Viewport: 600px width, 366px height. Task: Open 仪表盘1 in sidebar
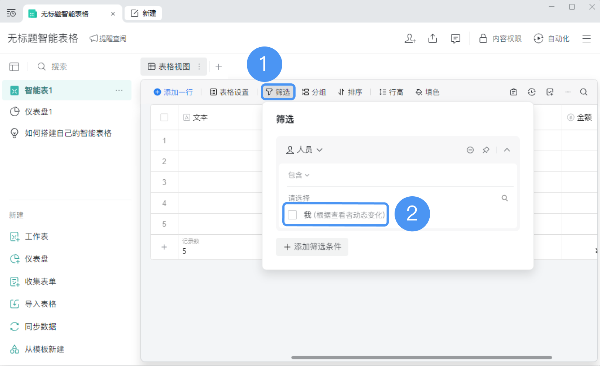click(38, 112)
